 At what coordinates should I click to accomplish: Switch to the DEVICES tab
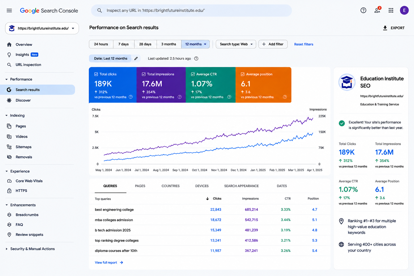tap(202, 186)
